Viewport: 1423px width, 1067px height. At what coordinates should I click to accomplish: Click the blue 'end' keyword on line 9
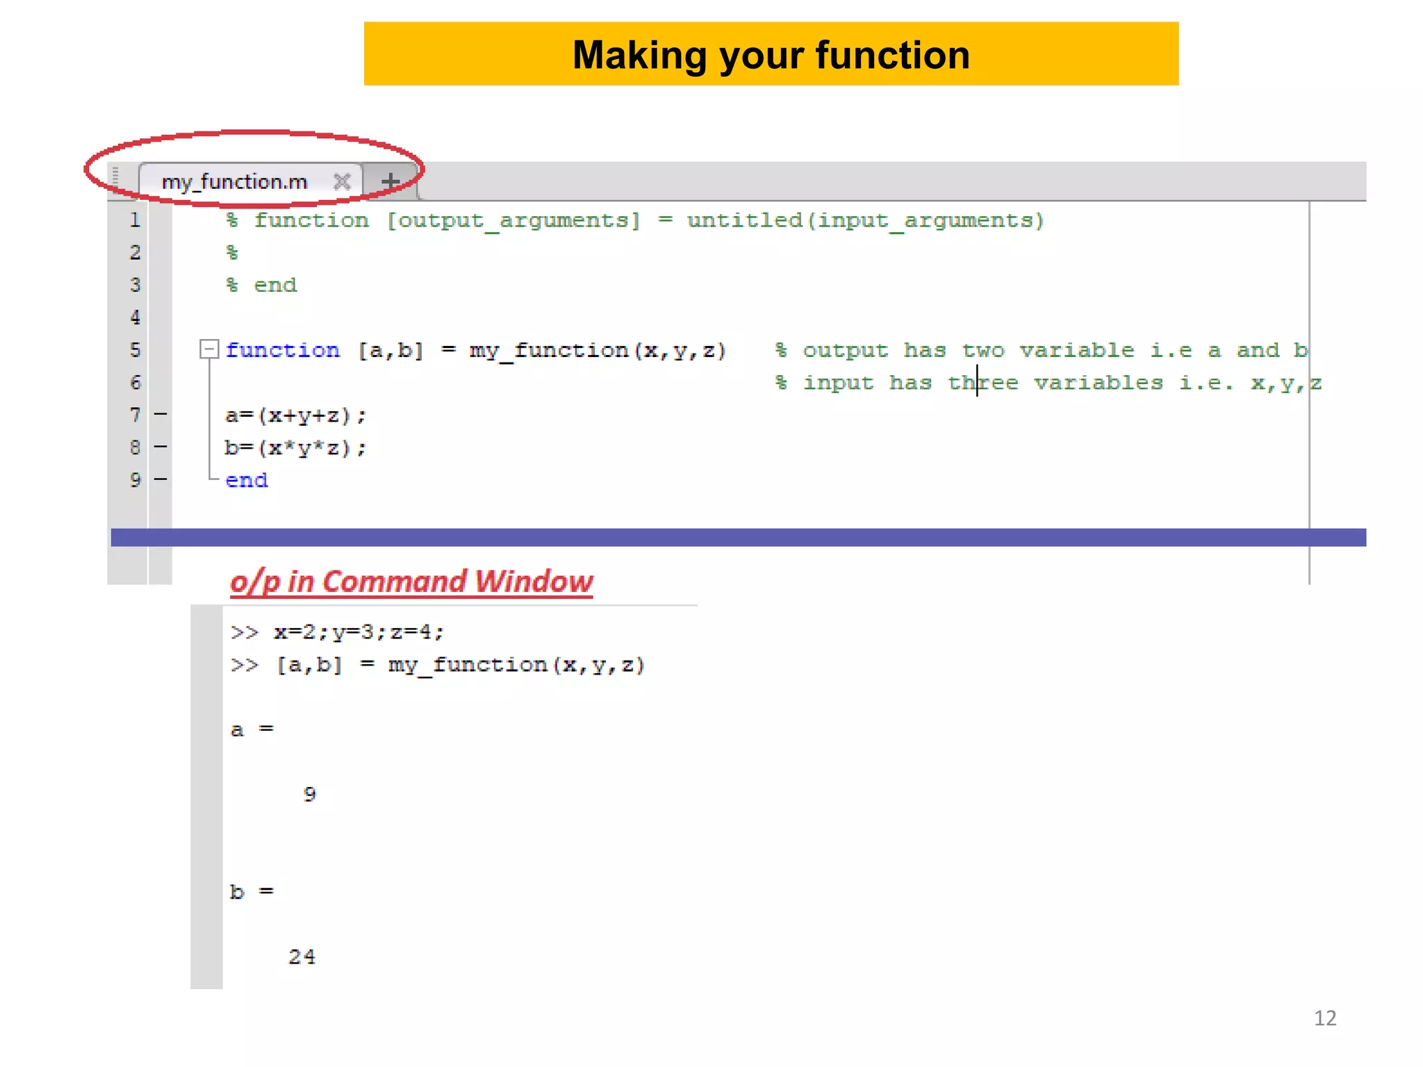click(x=247, y=480)
